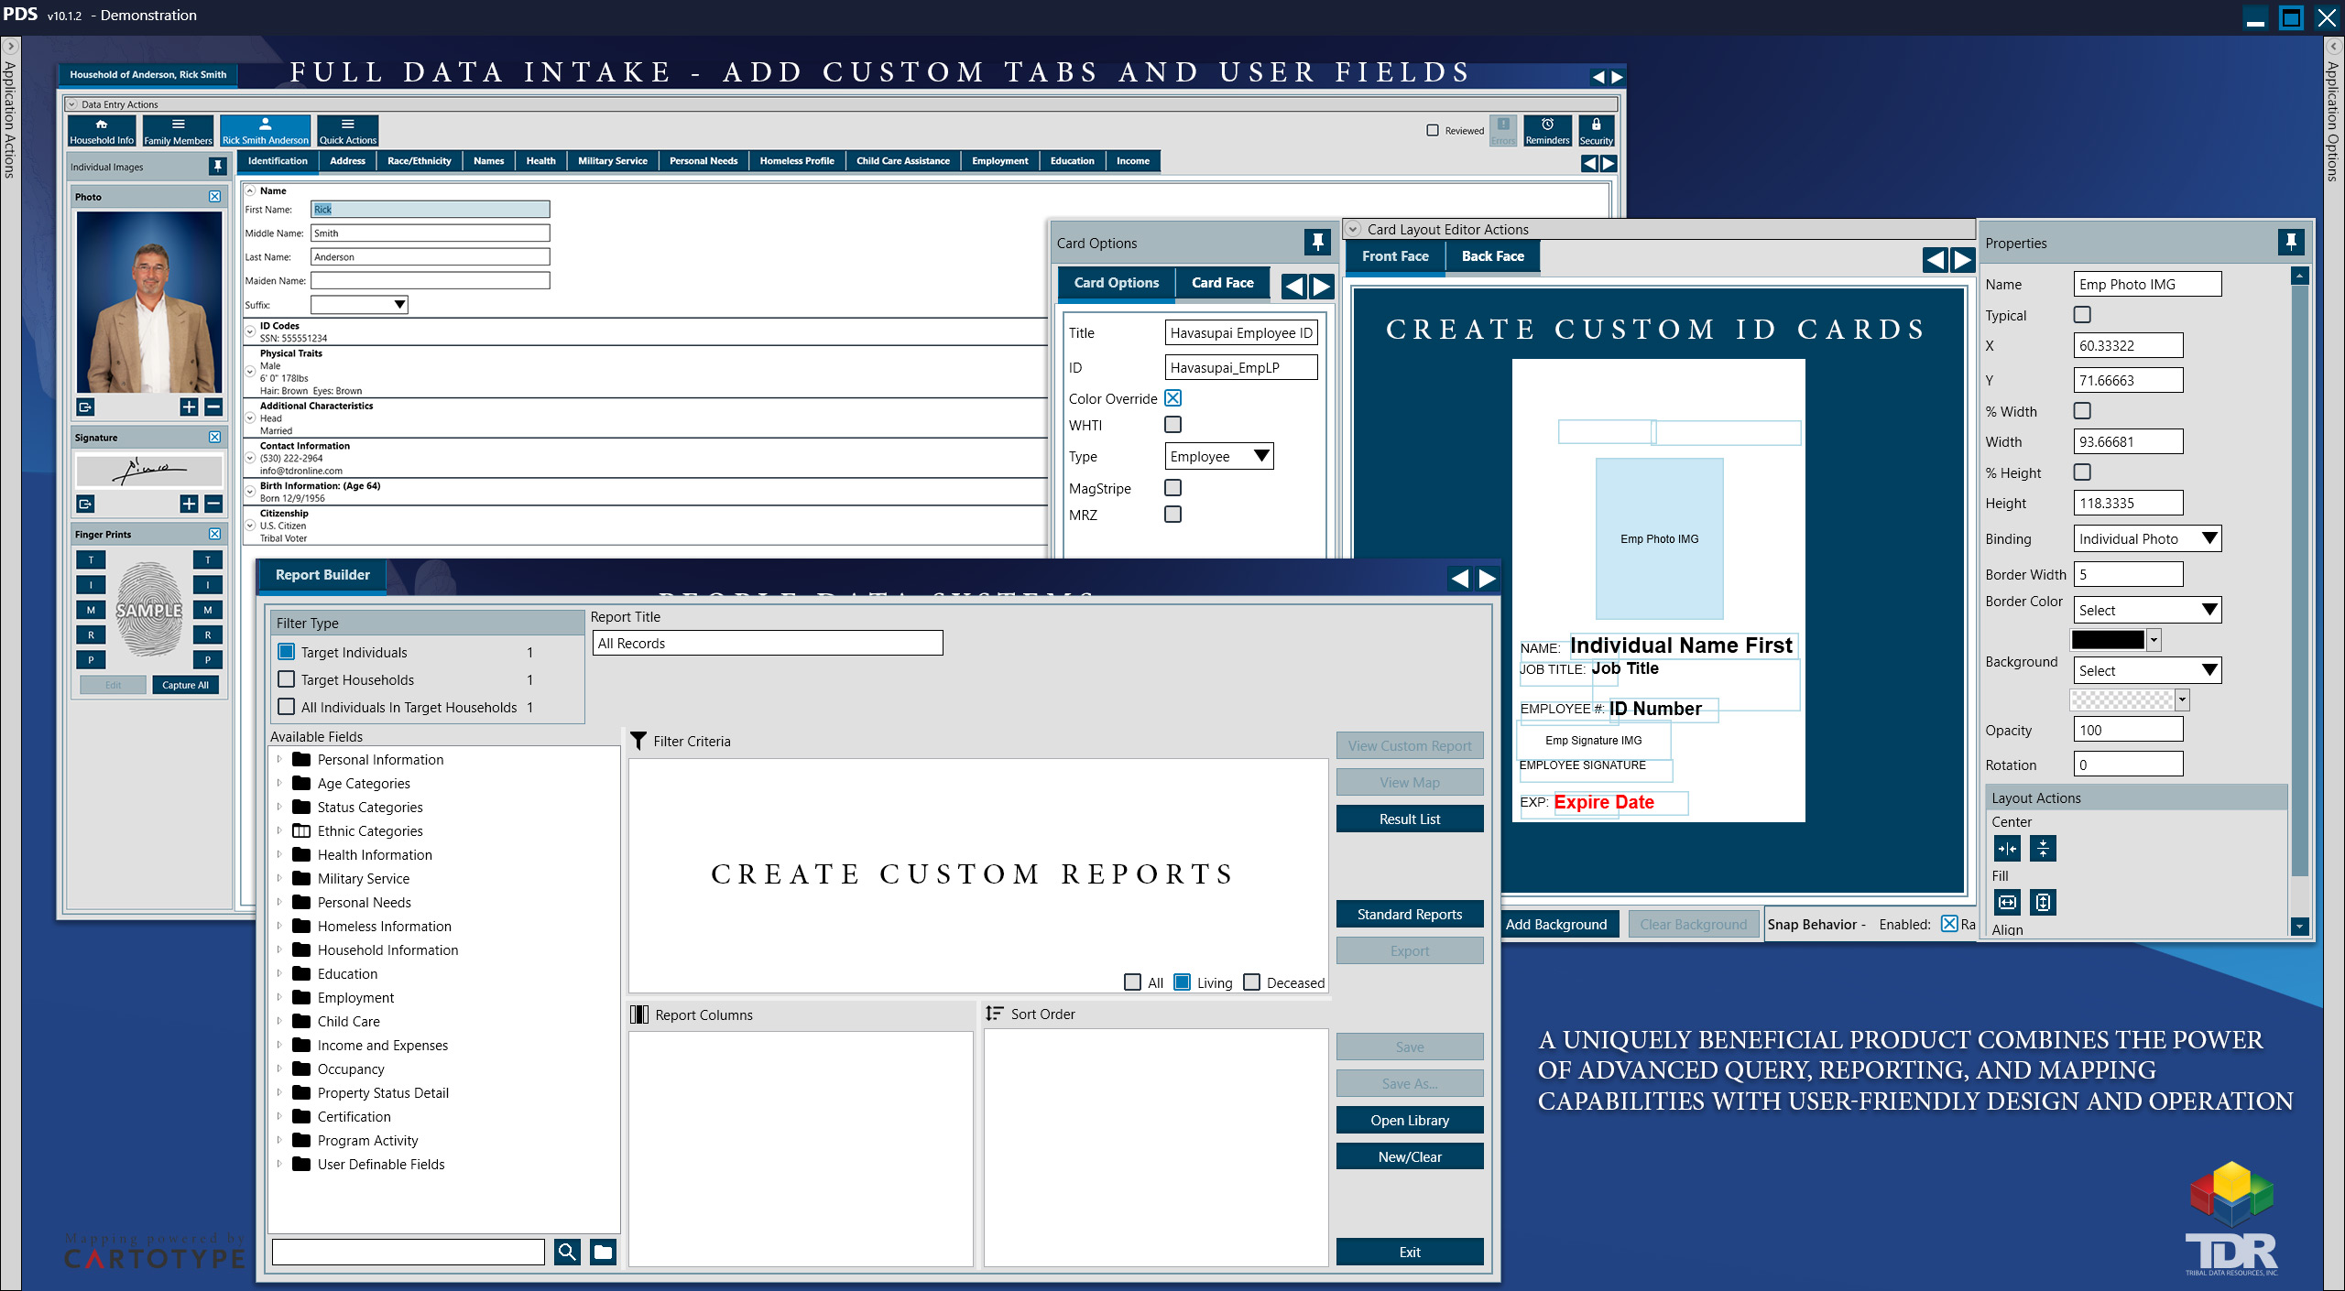Screen dimensions: 2345x1291
Task: Switch to the Back Face tab
Action: (x=1492, y=256)
